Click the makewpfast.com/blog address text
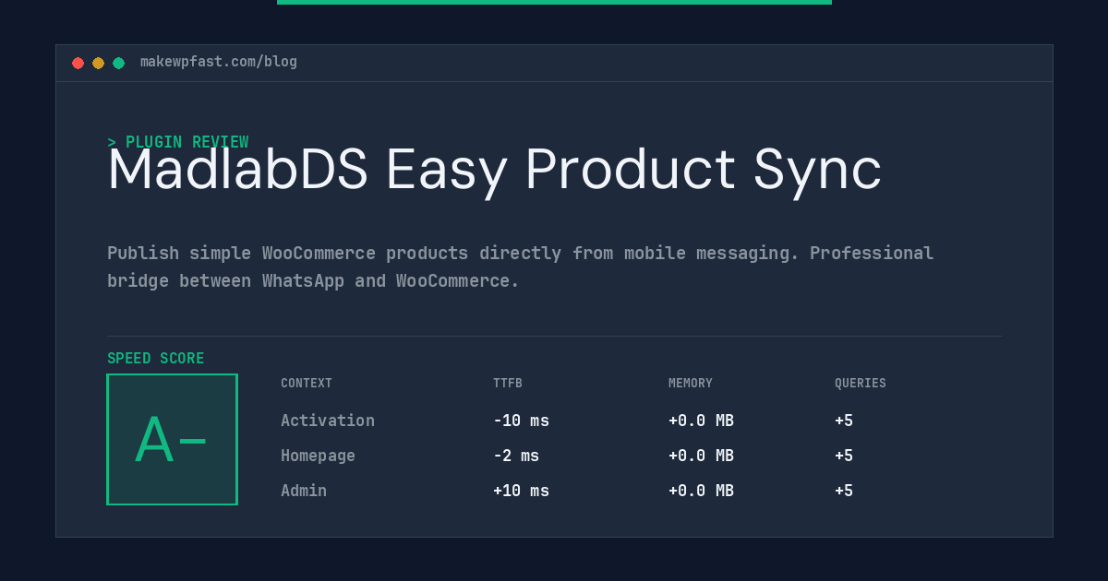1108x581 pixels. [x=219, y=62]
